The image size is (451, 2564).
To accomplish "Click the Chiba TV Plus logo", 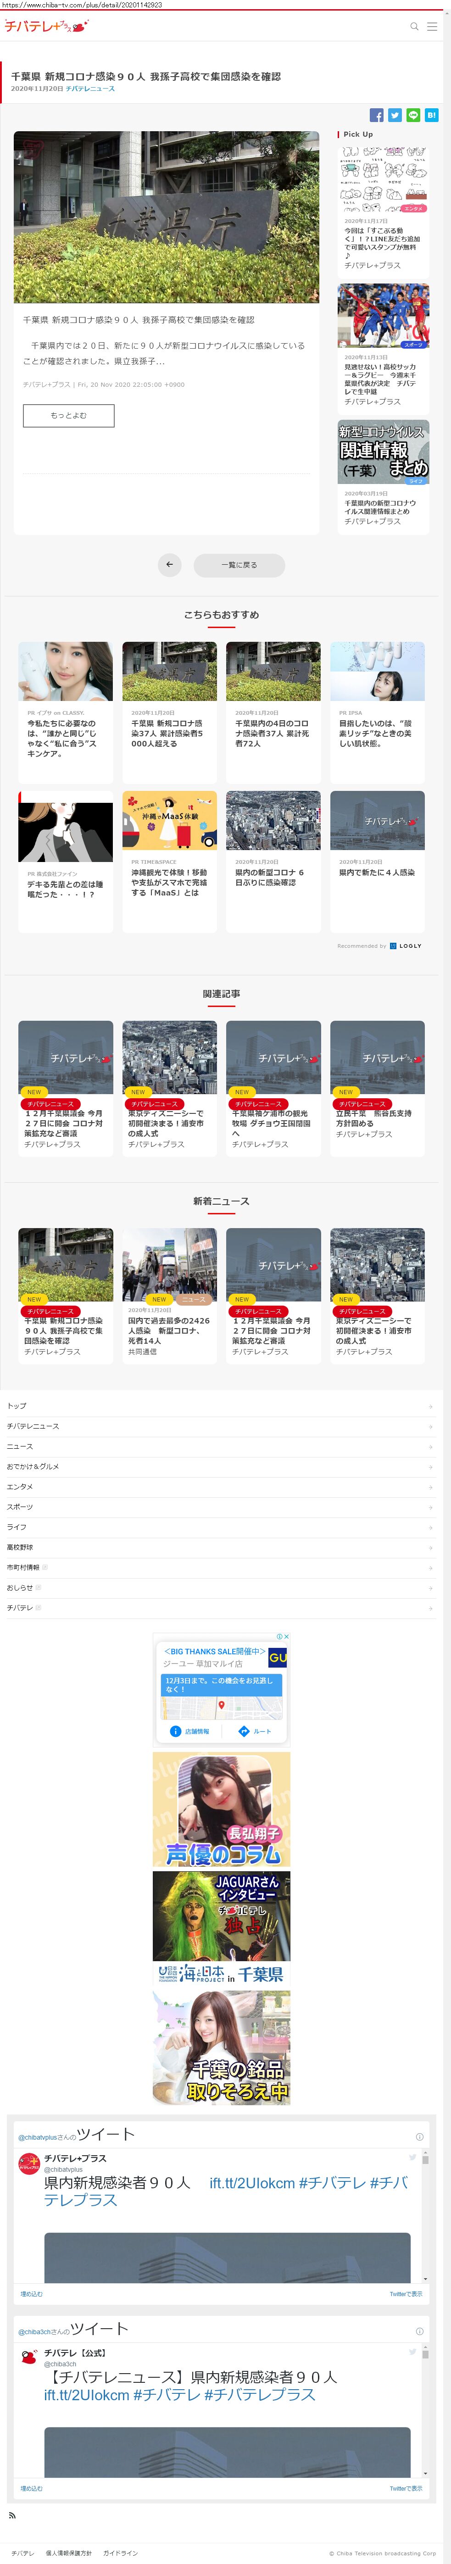I will pyautogui.click(x=46, y=27).
